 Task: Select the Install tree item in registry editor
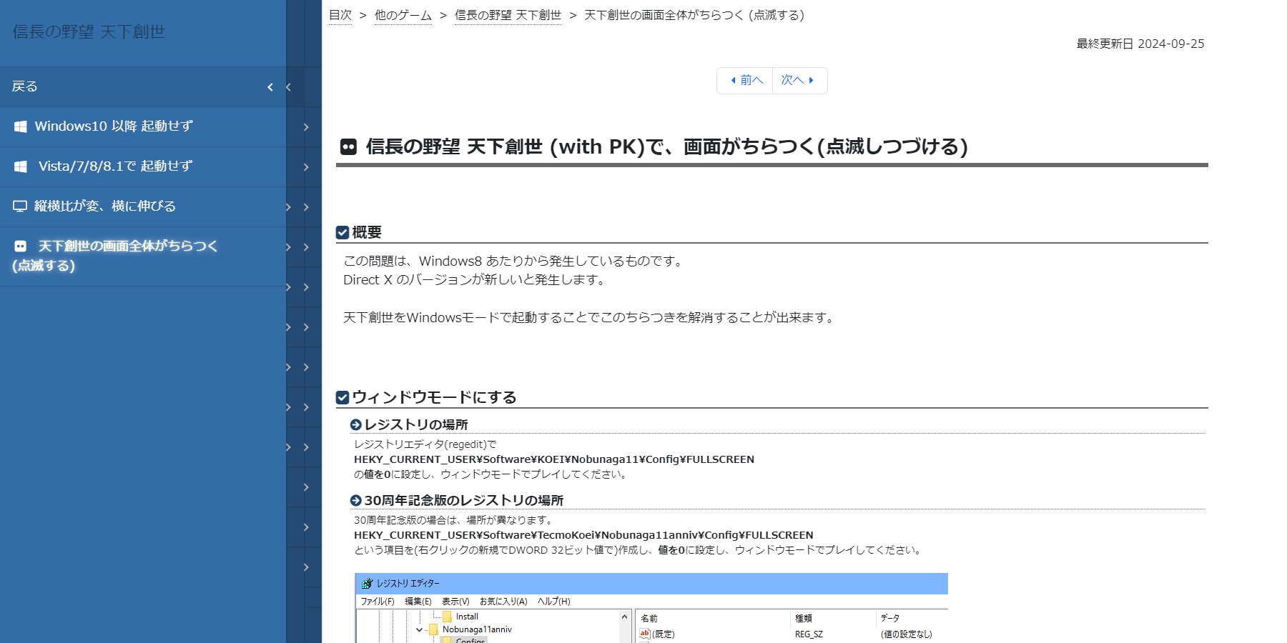[x=467, y=617]
